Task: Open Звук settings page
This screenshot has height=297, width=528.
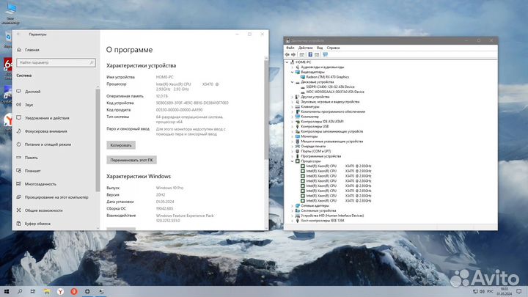Action: coord(29,105)
